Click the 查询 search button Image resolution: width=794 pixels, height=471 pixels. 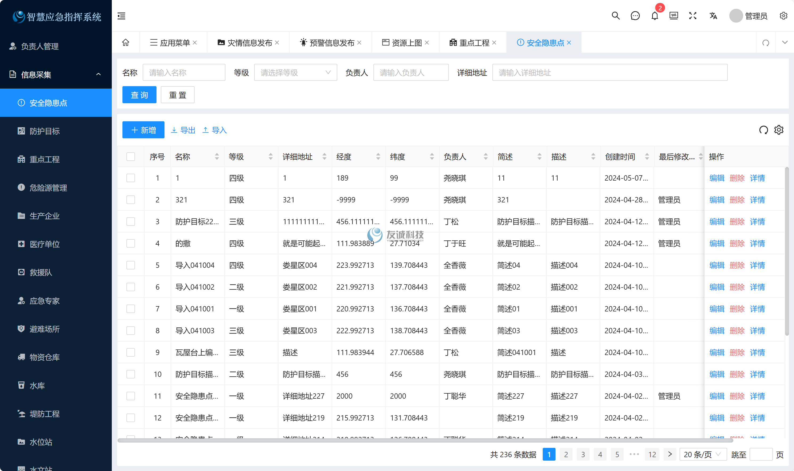[x=139, y=95]
